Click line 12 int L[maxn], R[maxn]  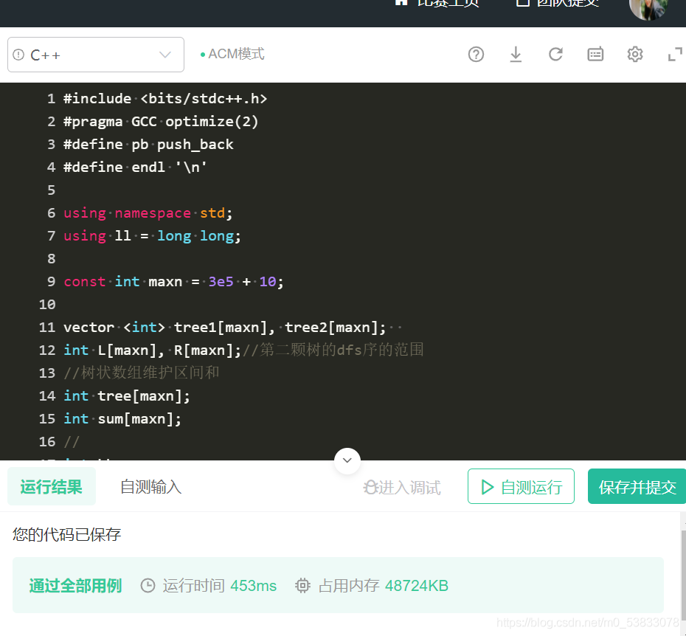point(152,350)
